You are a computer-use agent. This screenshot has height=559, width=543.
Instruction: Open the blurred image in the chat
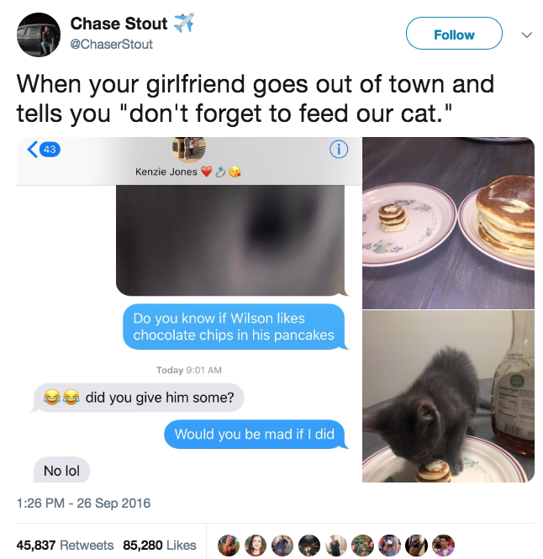230,241
